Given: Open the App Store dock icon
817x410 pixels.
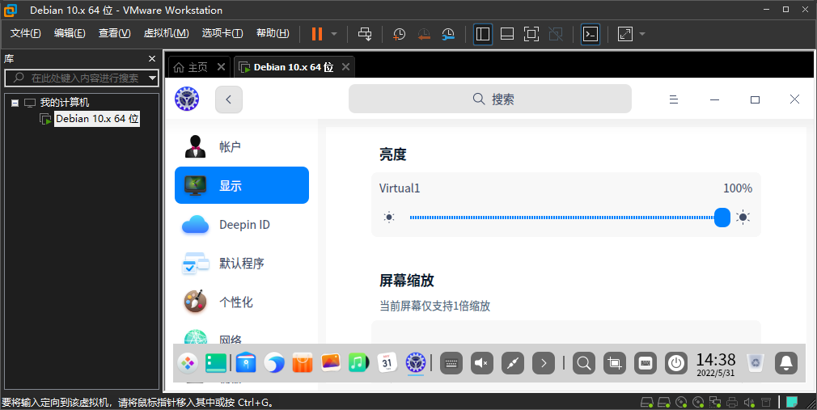Looking at the screenshot, I should [303, 362].
